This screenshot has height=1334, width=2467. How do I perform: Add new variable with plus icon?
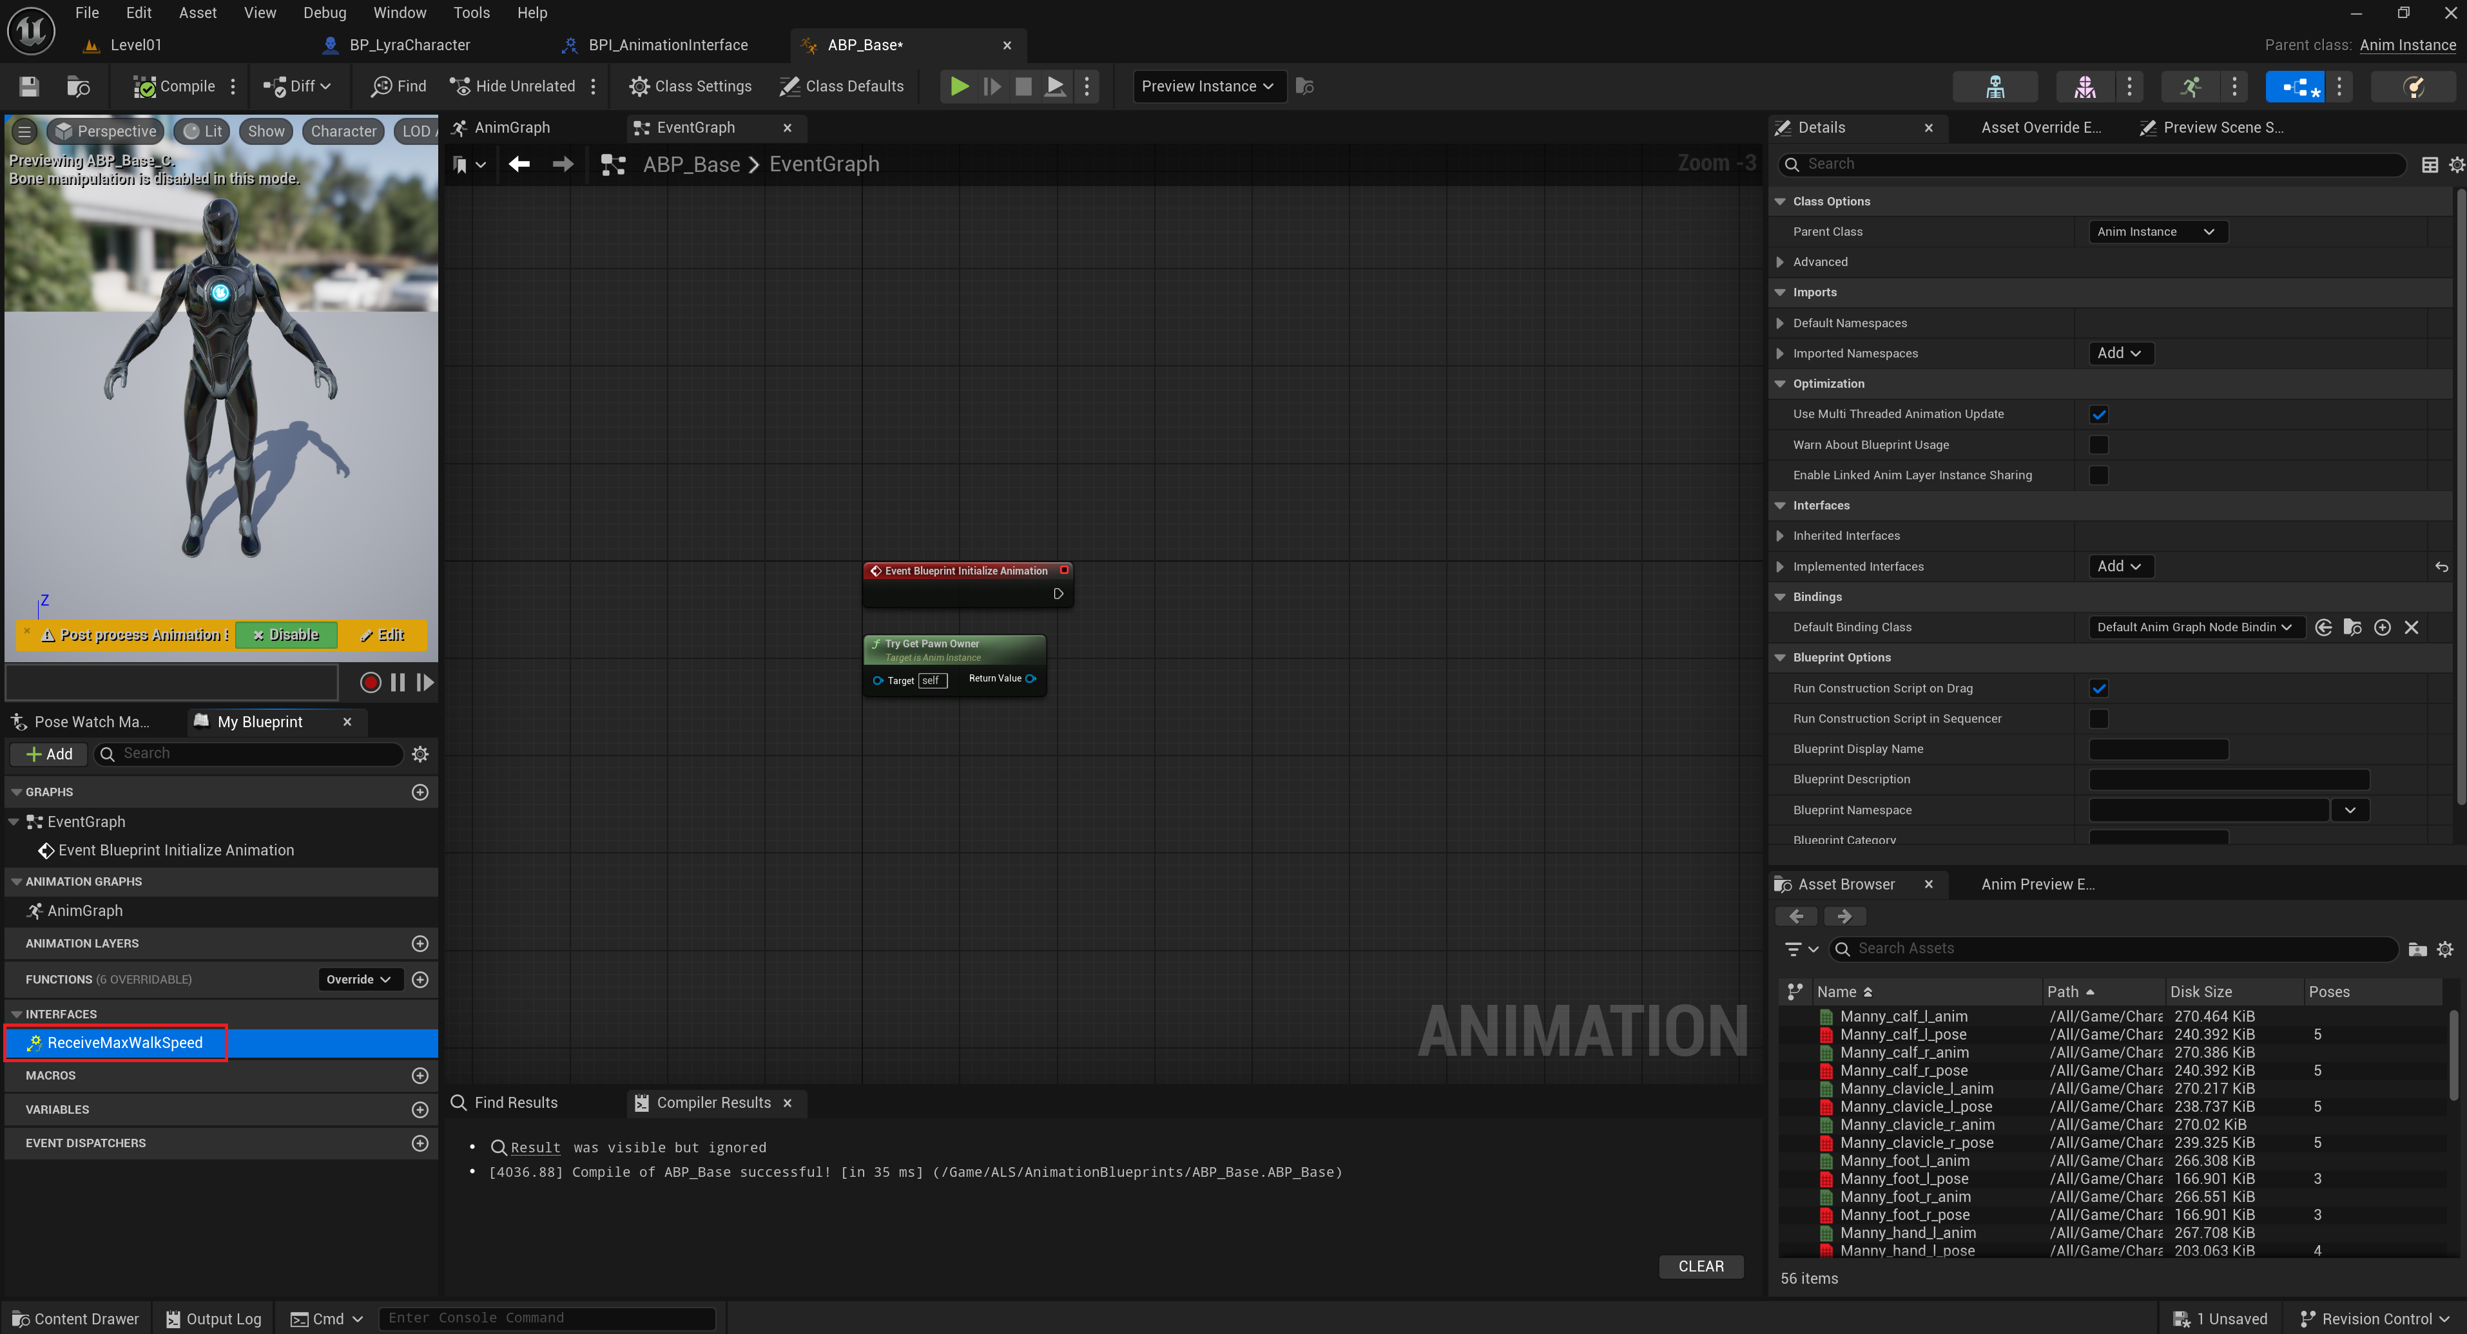click(x=420, y=1109)
